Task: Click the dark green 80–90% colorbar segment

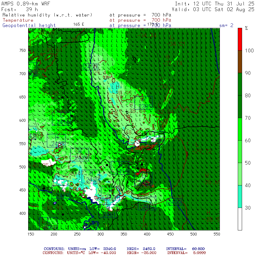Action: [x=240, y=84]
